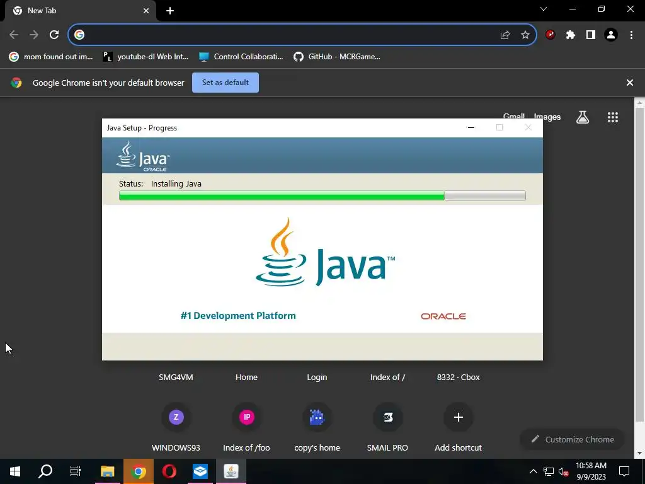The width and height of the screenshot is (645, 484).
Task: Open the Action Center notifications icon
Action: coord(624,471)
